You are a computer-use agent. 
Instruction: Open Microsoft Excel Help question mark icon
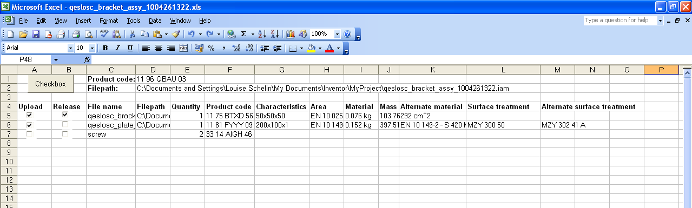[x=347, y=34]
